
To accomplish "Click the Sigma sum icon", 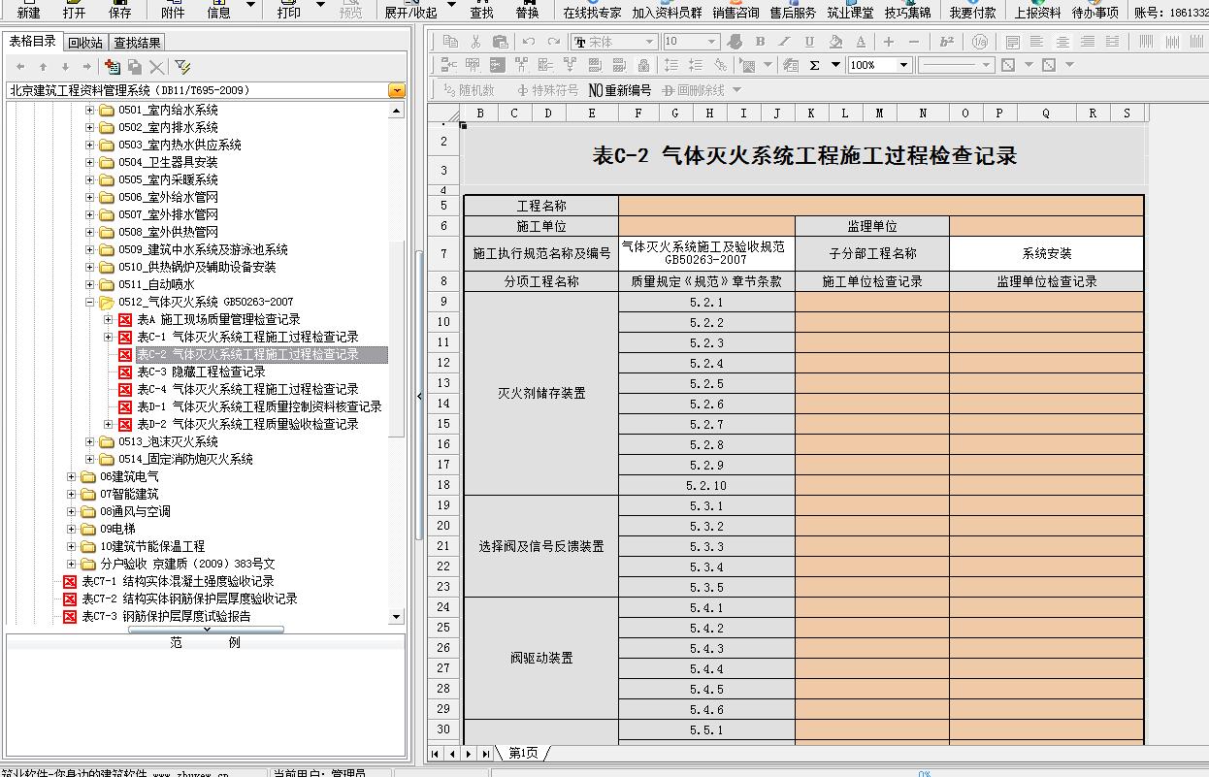I will (x=814, y=65).
